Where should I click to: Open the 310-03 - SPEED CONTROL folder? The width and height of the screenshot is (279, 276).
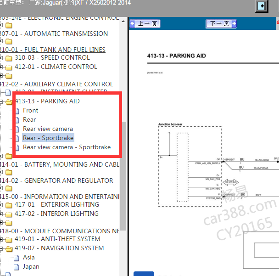(x=52, y=58)
